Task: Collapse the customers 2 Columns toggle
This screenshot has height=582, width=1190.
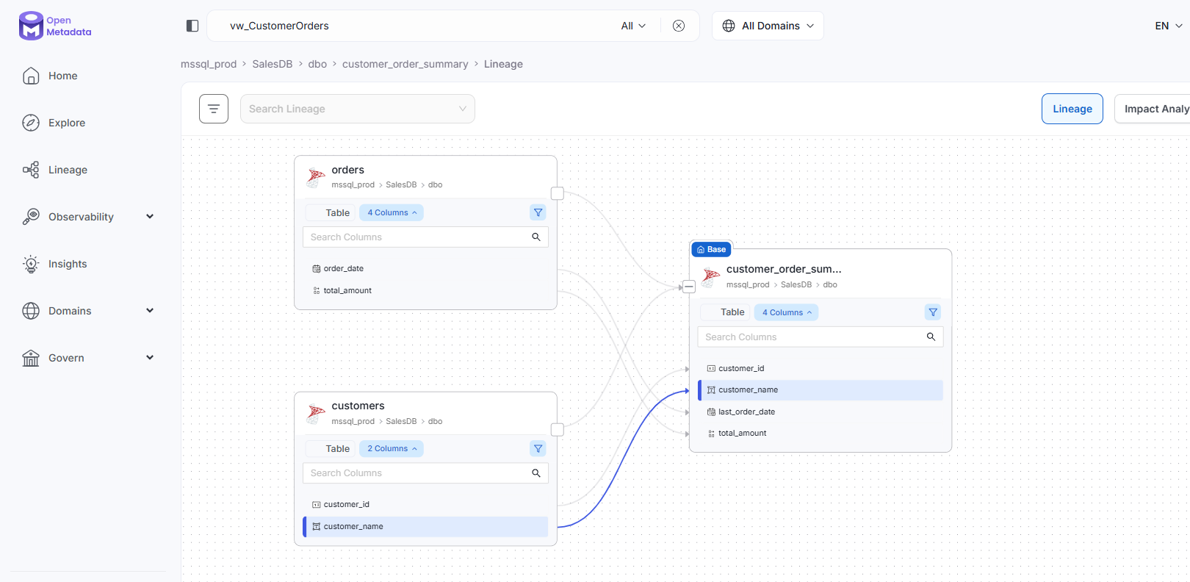Action: coord(392,448)
